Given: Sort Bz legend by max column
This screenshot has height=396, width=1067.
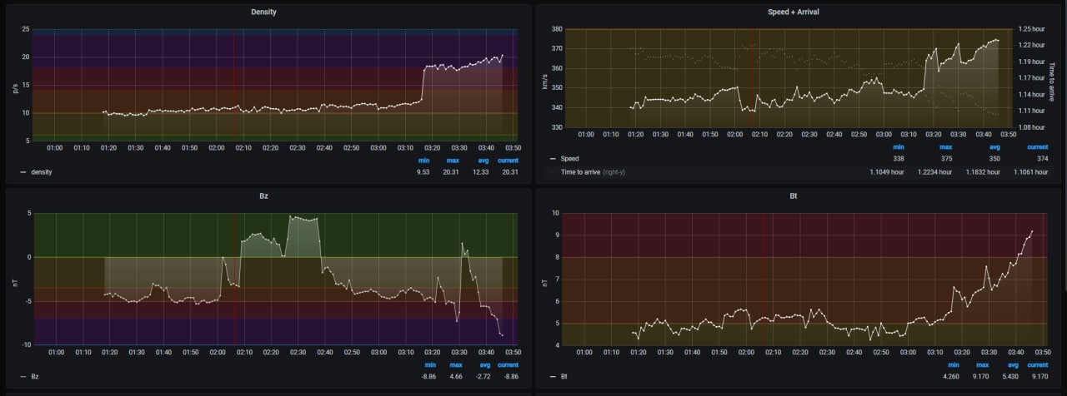Looking at the screenshot, I should click(455, 364).
